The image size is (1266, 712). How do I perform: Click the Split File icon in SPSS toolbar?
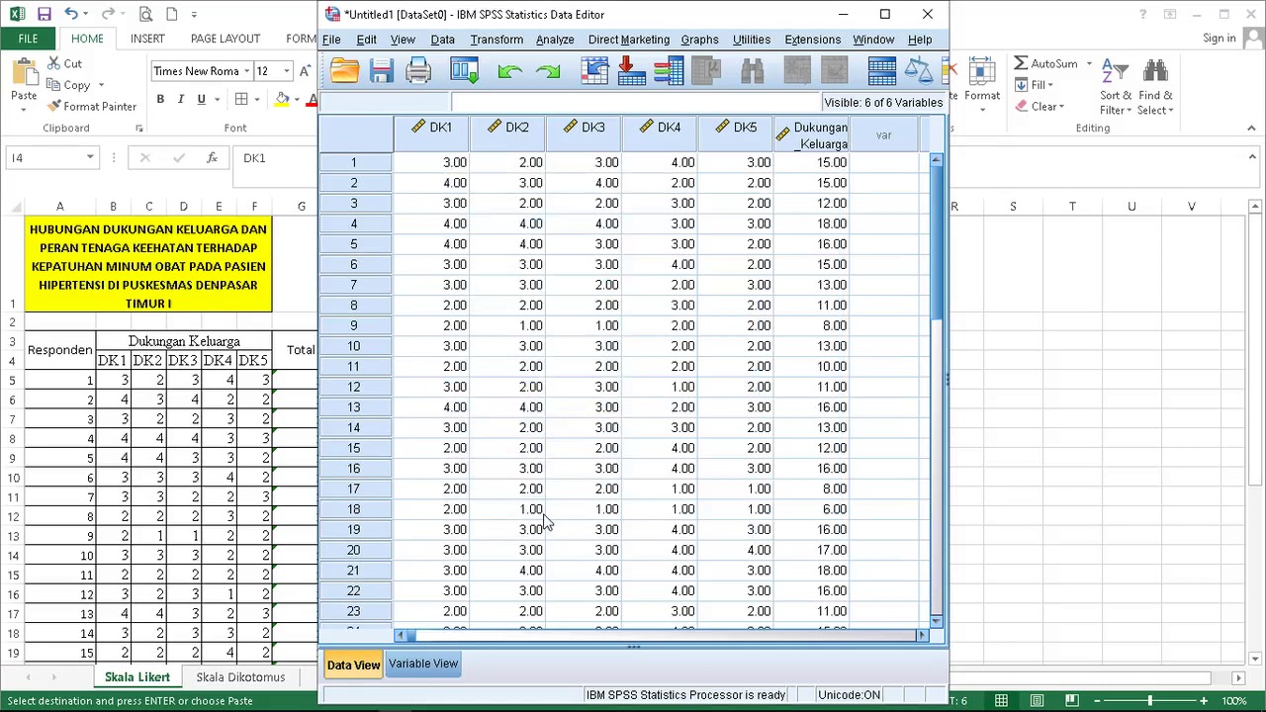tap(881, 70)
